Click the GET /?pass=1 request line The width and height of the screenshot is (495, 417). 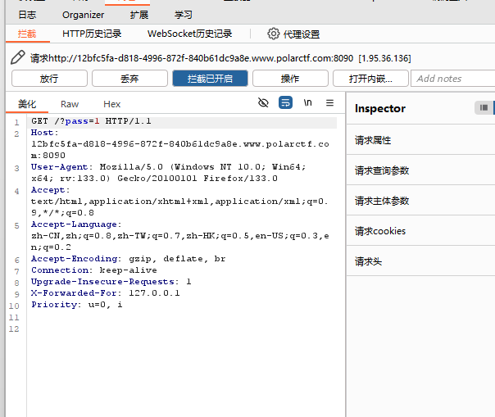coord(91,121)
